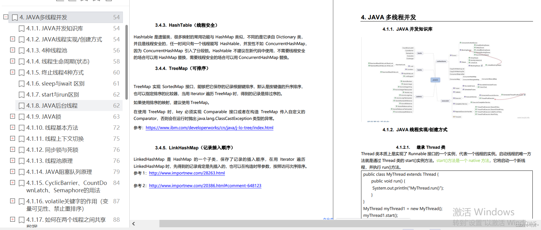The image size is (541, 230).
Task: Click page title 4. JAVA 多线程并发
Action: coord(388,17)
